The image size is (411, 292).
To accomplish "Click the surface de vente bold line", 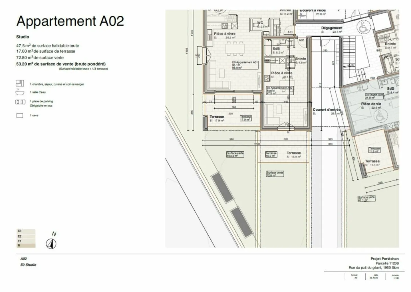I will [61, 64].
